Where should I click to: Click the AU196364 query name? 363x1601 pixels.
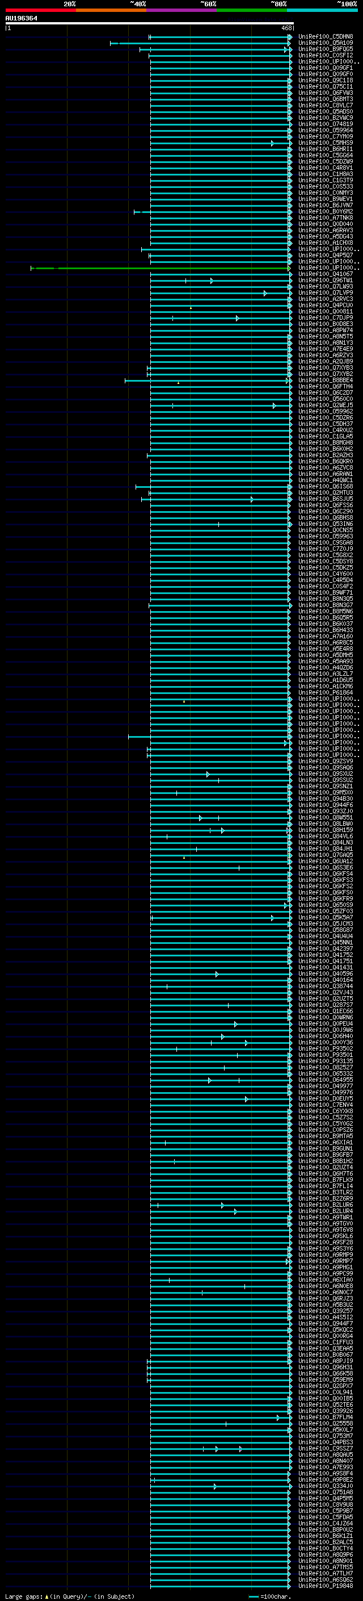[x=21, y=18]
